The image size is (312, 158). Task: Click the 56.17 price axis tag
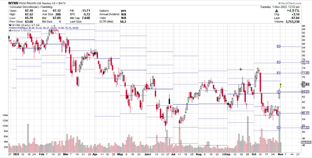point(305,113)
